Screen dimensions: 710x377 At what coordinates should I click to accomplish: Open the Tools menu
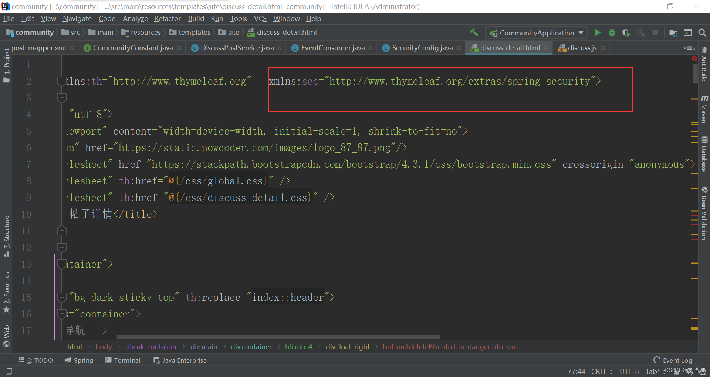coord(238,18)
